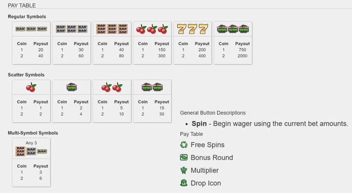The image size is (352, 193).
Task: Select the triple 777 symbol
Action: point(193,29)
